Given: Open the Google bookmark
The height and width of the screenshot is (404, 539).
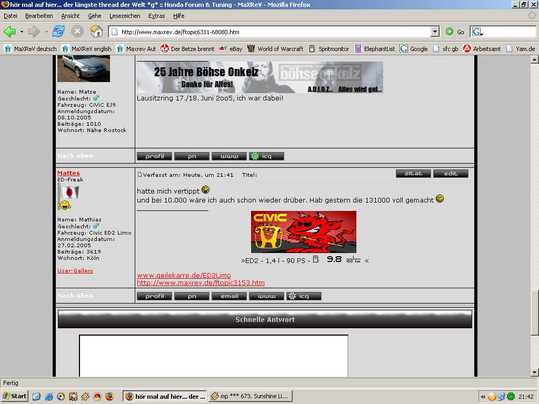Looking at the screenshot, I should [414, 49].
